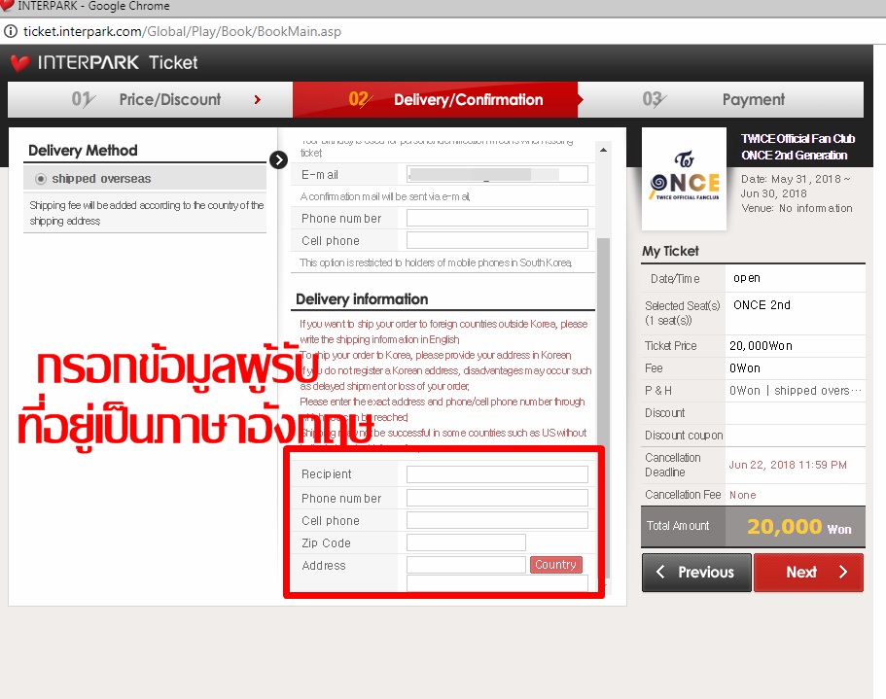This screenshot has width=886, height=699.
Task: Click the 20,000 Won total amount text
Action: pyautogui.click(x=799, y=527)
